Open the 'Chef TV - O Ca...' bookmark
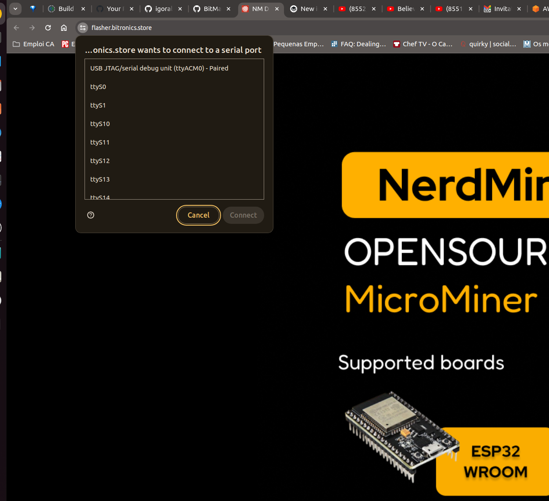549x501 pixels. point(423,44)
